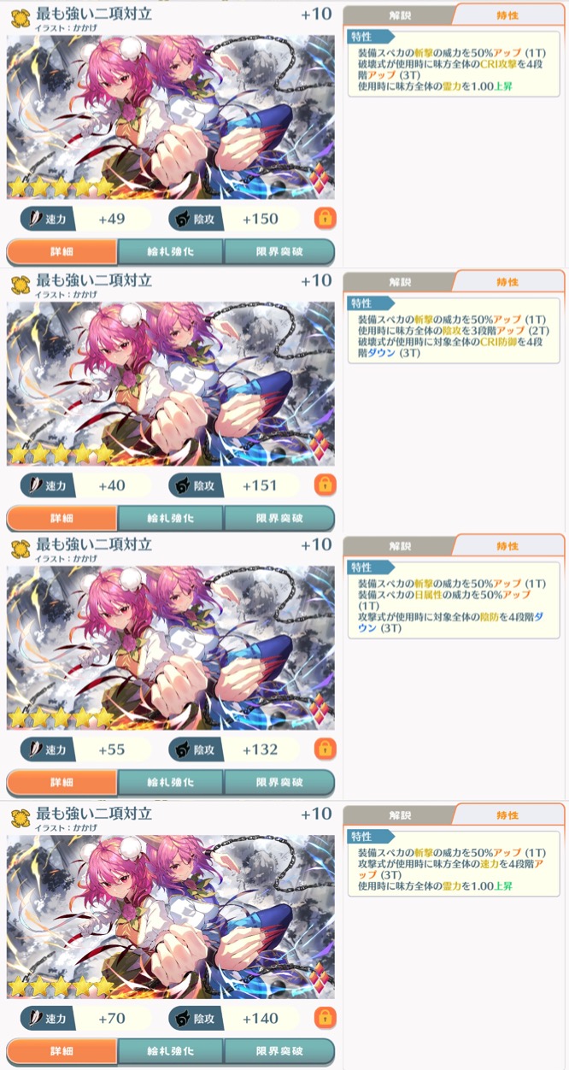Click the +10 level indicator of the bottommost card
Image resolution: width=569 pixels, height=1070 pixels.
coord(316,814)
